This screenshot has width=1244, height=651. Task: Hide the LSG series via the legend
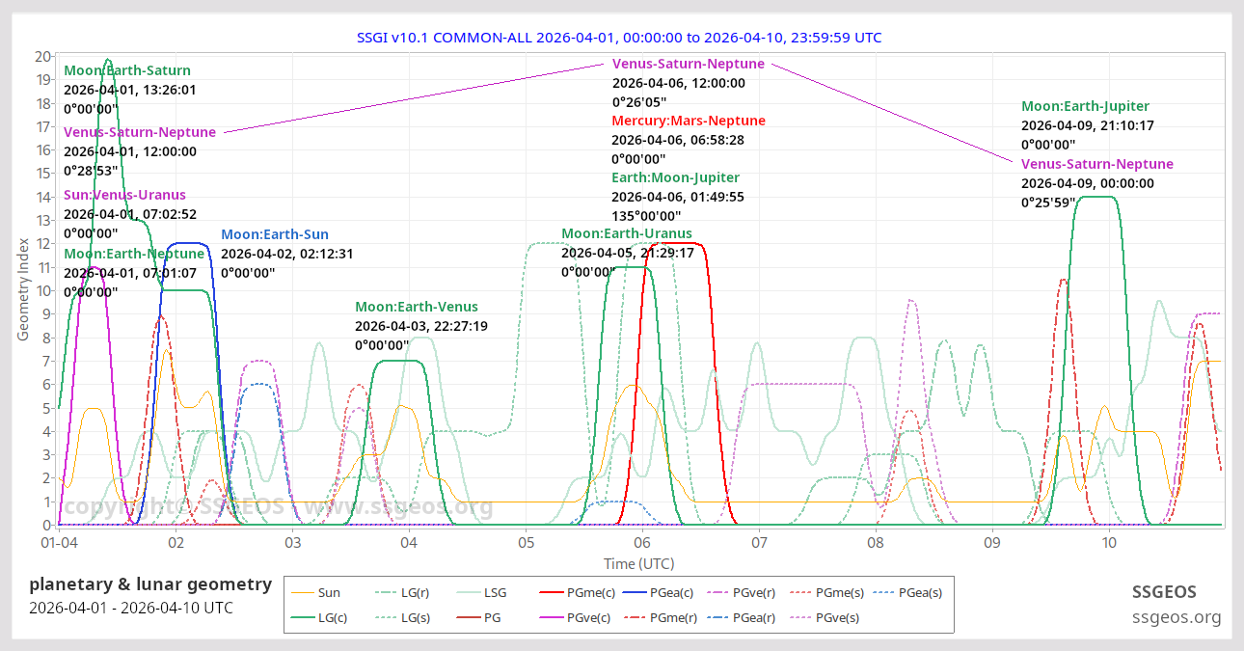(x=494, y=593)
